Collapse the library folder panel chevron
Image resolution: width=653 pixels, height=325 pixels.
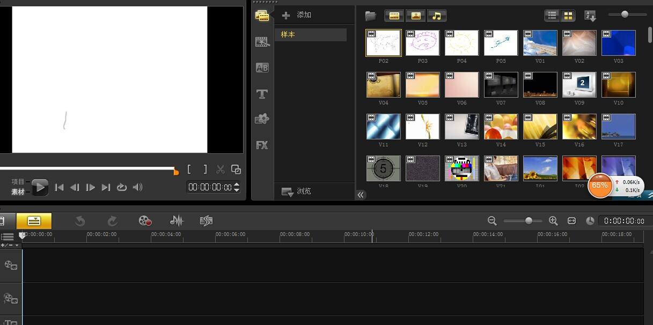[x=361, y=195]
